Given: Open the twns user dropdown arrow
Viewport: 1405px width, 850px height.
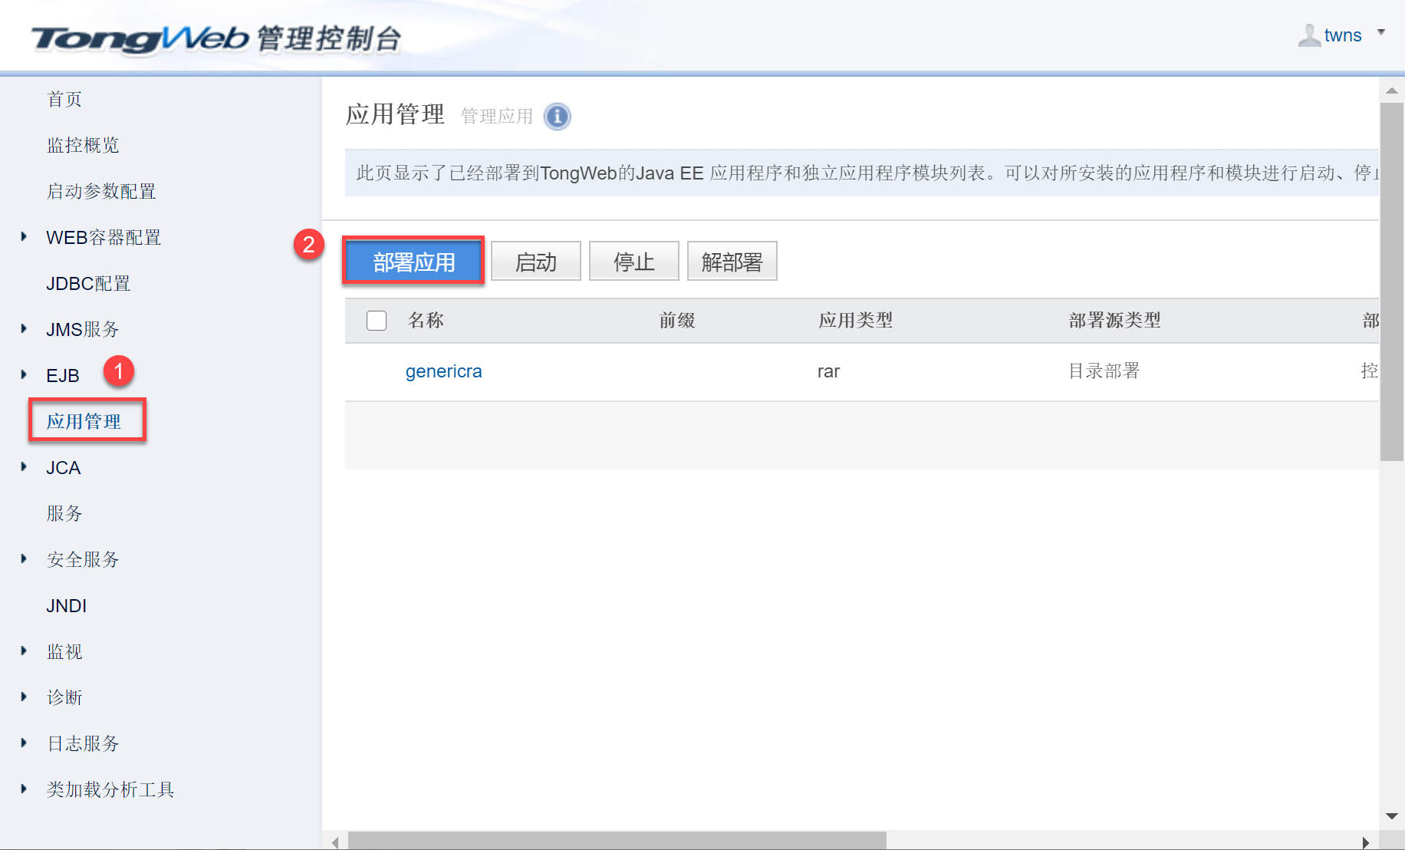Looking at the screenshot, I should [1381, 32].
